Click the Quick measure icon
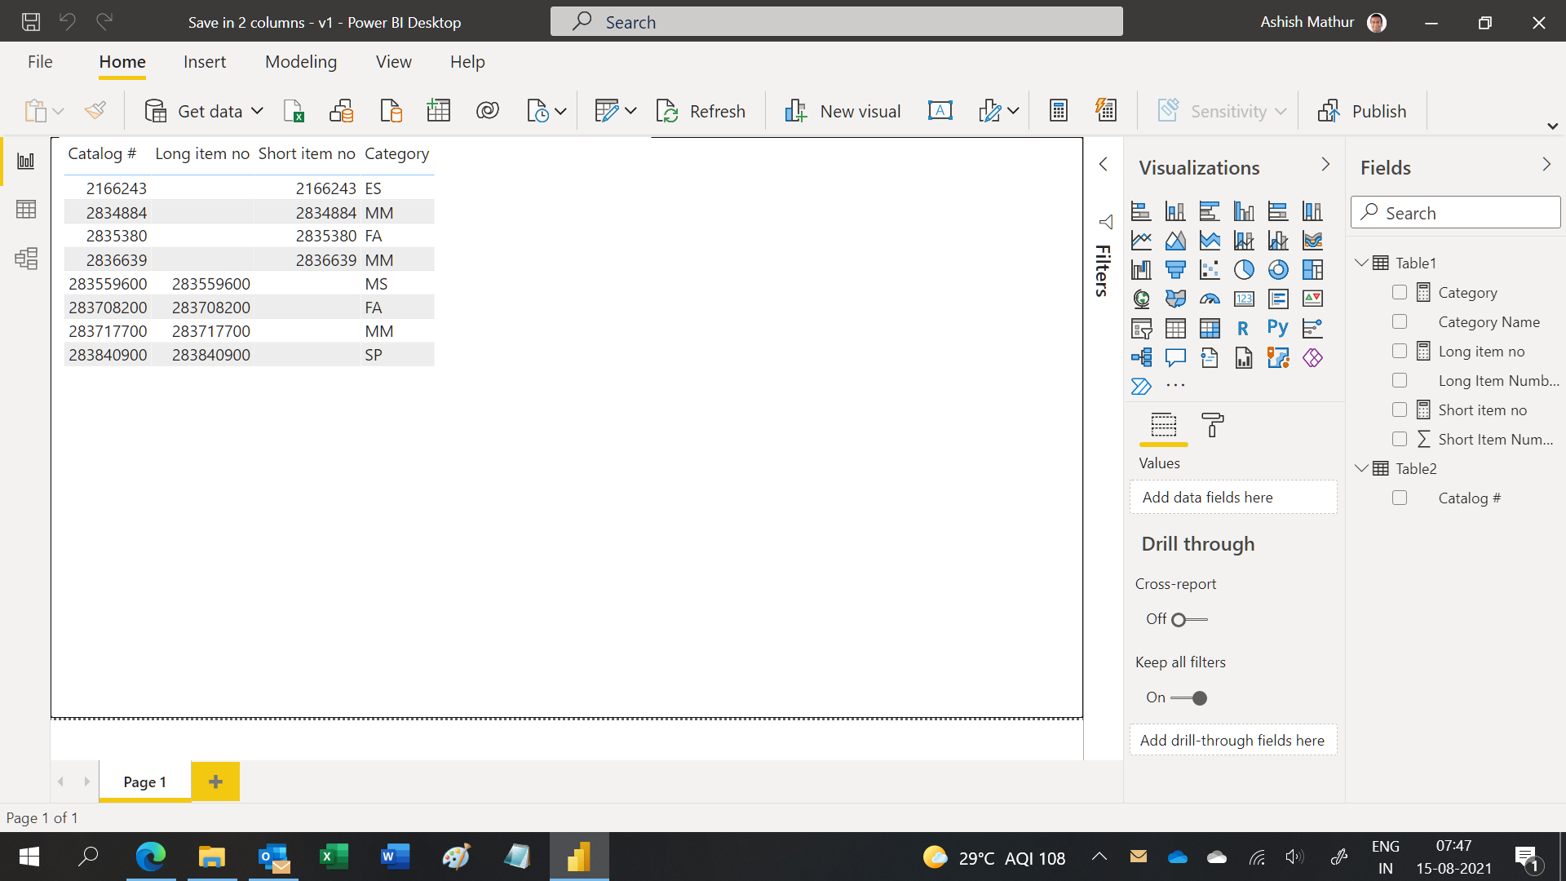This screenshot has width=1566, height=881. (x=1106, y=111)
